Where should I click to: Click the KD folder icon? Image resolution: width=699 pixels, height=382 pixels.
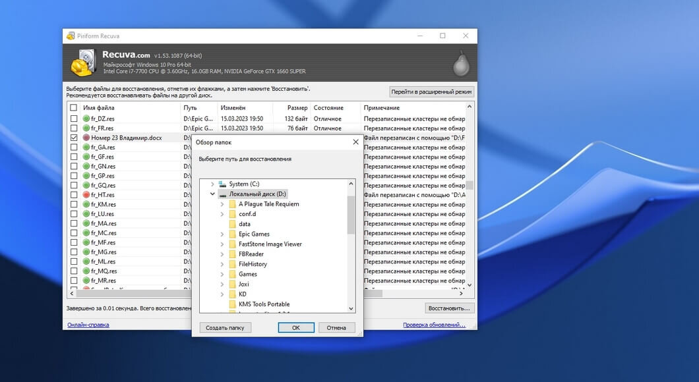click(232, 294)
